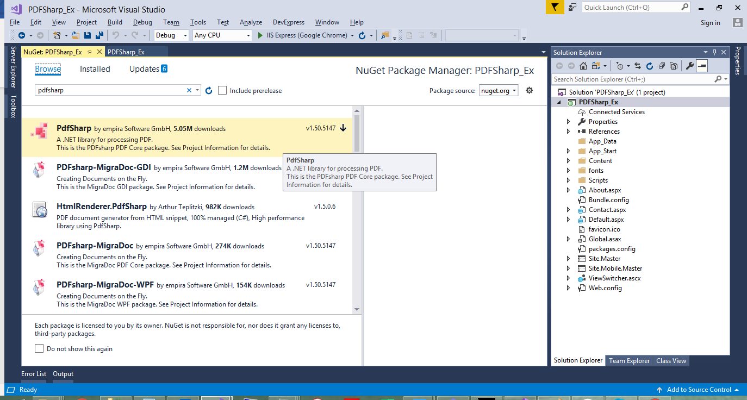Open the Output panel tab

(63, 374)
